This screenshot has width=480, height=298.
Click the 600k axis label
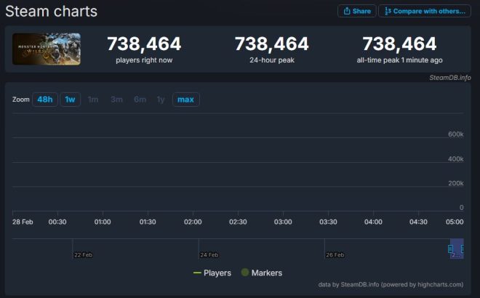coord(456,134)
